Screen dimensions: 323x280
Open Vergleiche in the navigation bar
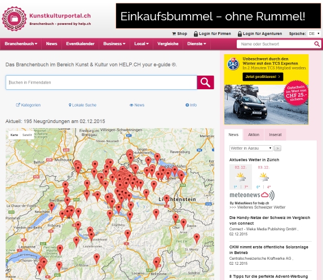[168, 43]
